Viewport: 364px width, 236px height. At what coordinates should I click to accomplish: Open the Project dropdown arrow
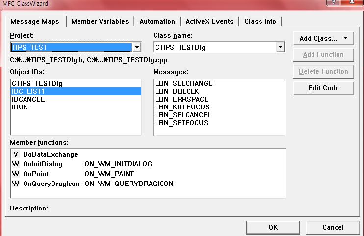(137, 48)
